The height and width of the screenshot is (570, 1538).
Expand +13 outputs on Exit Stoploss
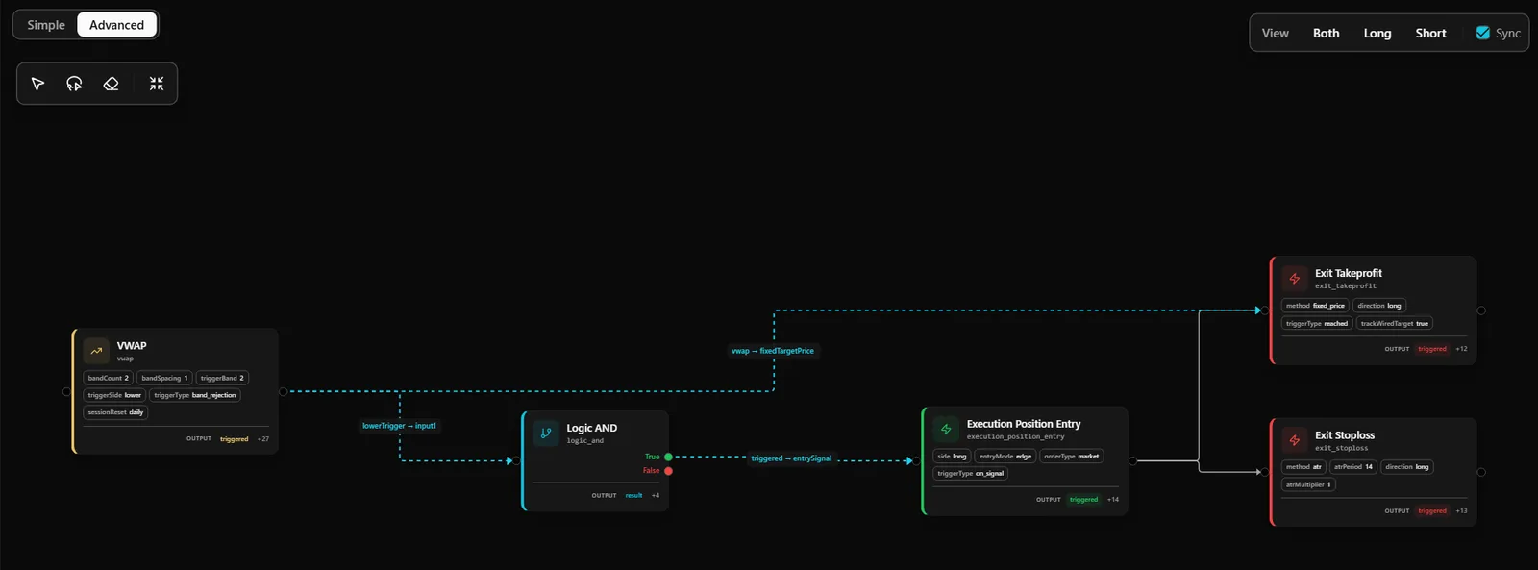[1461, 511]
